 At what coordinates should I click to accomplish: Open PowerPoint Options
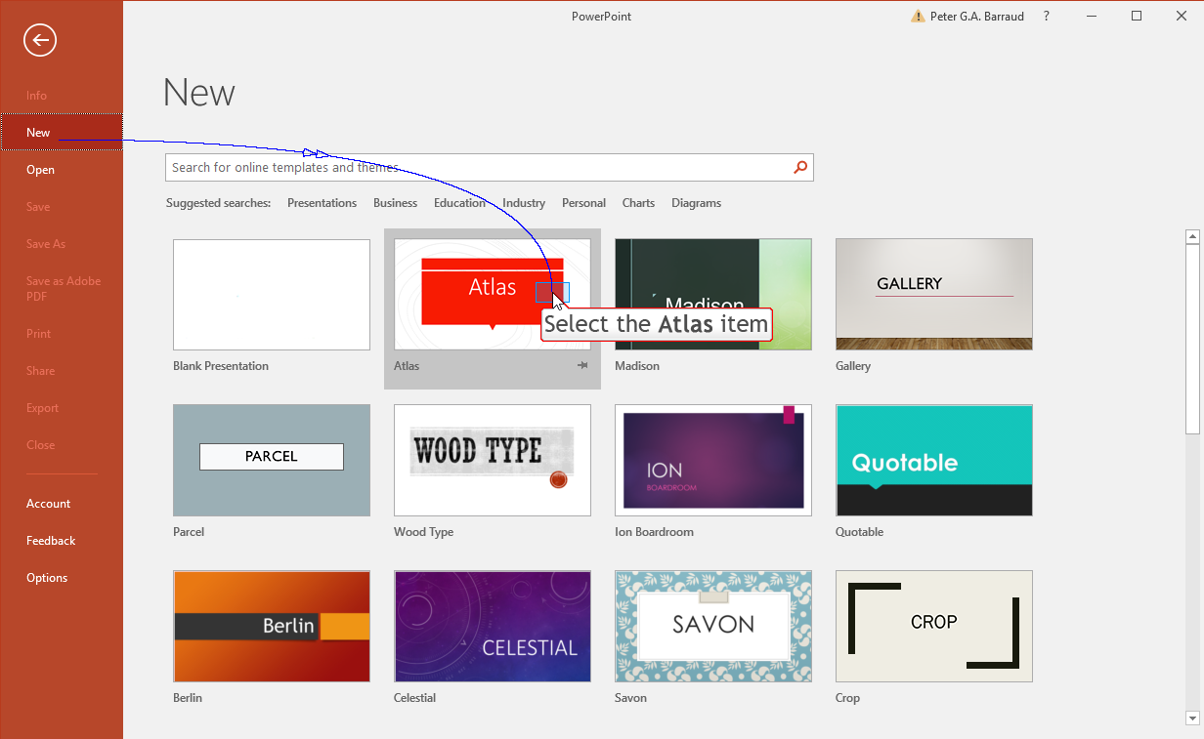(x=46, y=577)
